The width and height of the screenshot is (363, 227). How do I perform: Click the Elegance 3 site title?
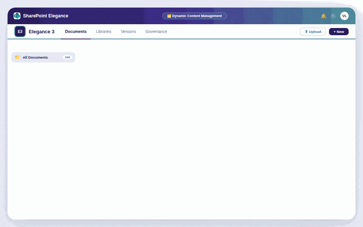[42, 31]
